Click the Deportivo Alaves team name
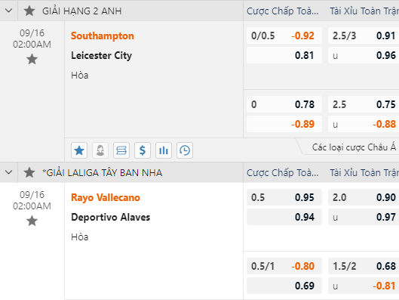 [x=110, y=217]
